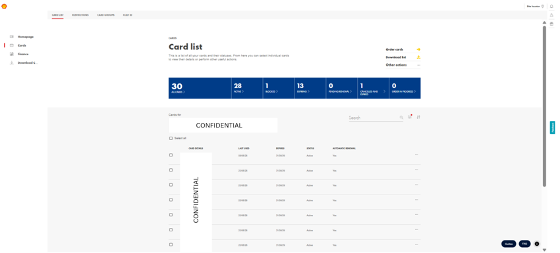The width and height of the screenshot is (560, 253).
Task: Click the Site locator pin icon
Action: (x=542, y=7)
